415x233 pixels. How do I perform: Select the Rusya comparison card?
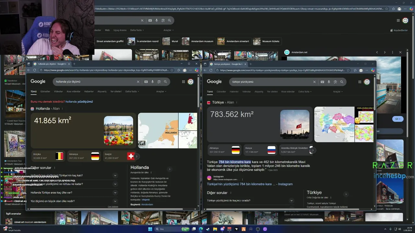[x=260, y=150]
